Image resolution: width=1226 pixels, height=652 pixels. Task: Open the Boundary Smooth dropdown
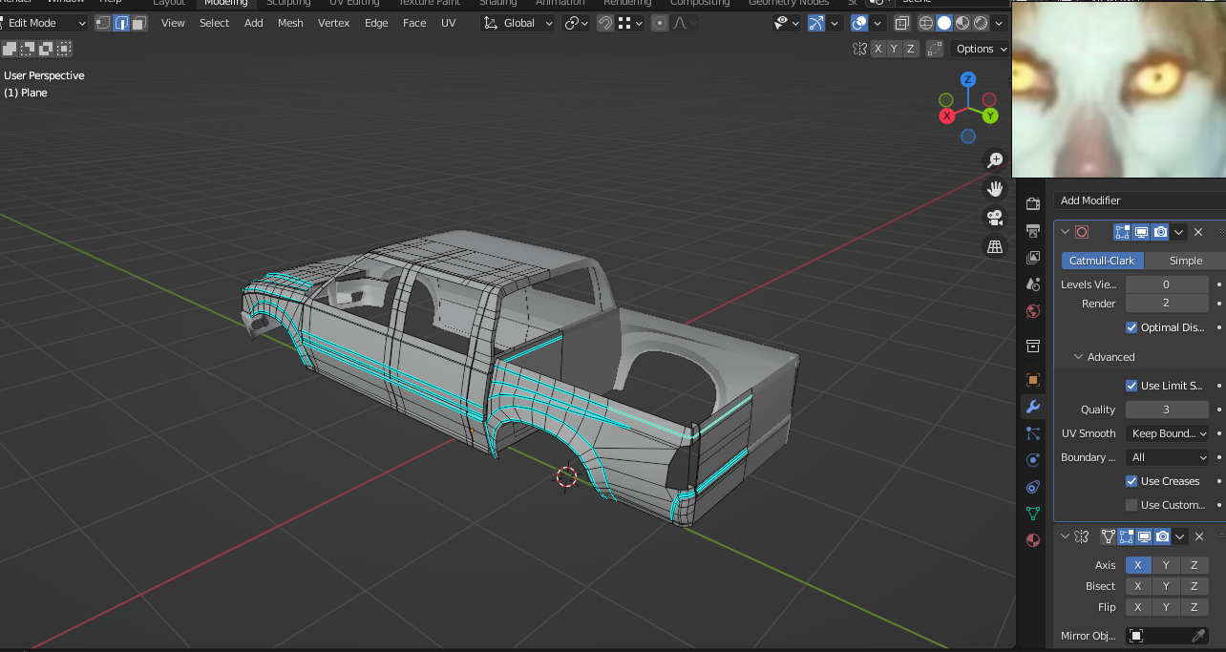1168,457
